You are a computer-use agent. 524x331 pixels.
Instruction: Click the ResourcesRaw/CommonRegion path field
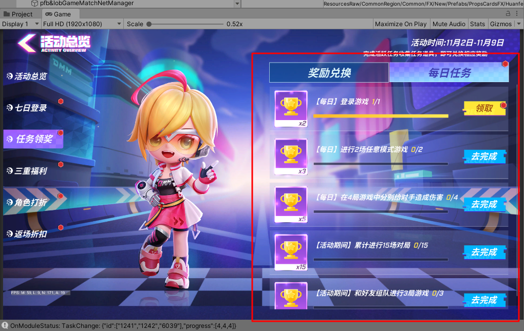click(423, 4)
